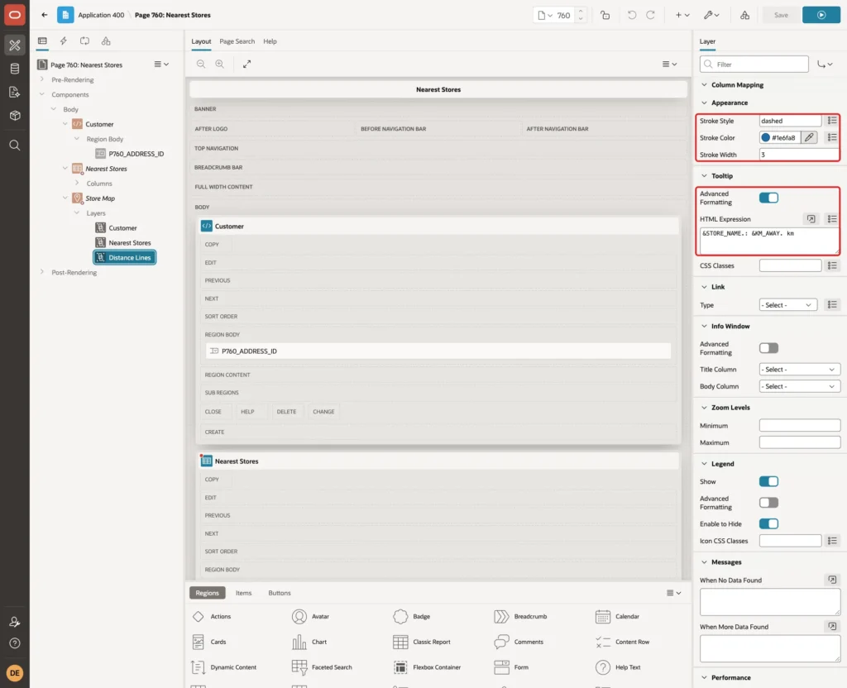847x688 pixels.
Task: Open the HTML Expression code editor
Action: coord(811,218)
